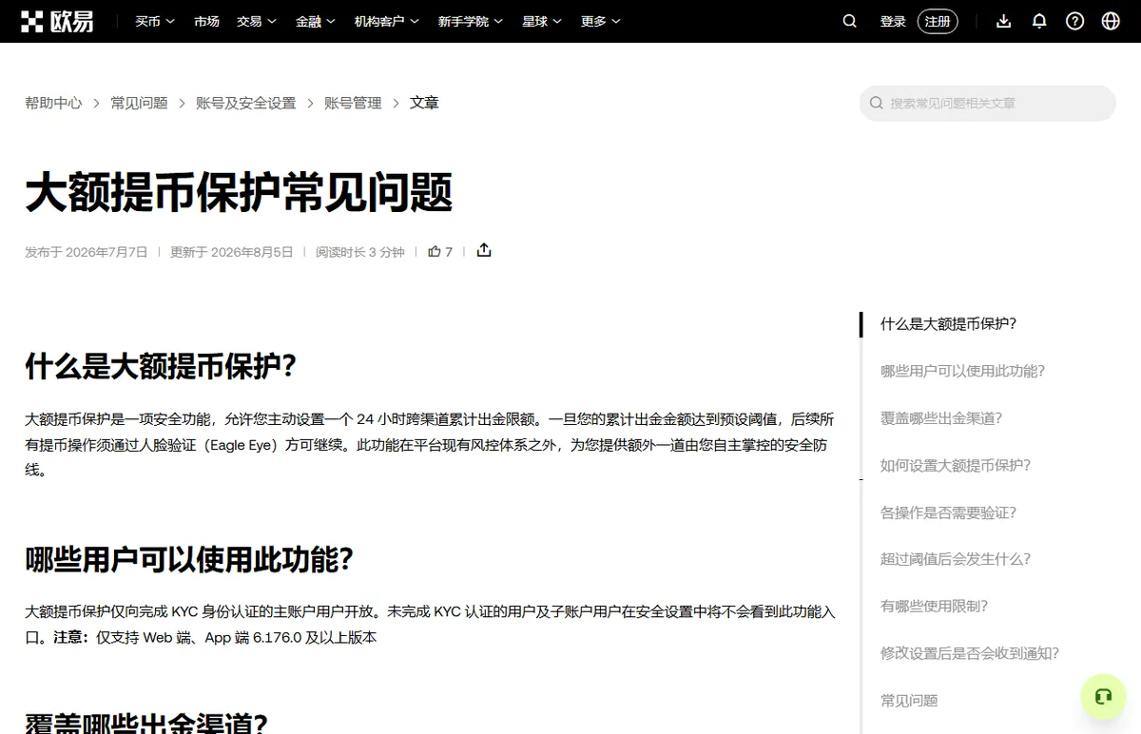Viewport: 1141px width, 734px height.
Task: Click the 搜索常见问题相关文章 search field
Action: (987, 103)
